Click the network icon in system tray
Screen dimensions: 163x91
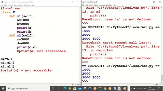[x=138, y=88]
